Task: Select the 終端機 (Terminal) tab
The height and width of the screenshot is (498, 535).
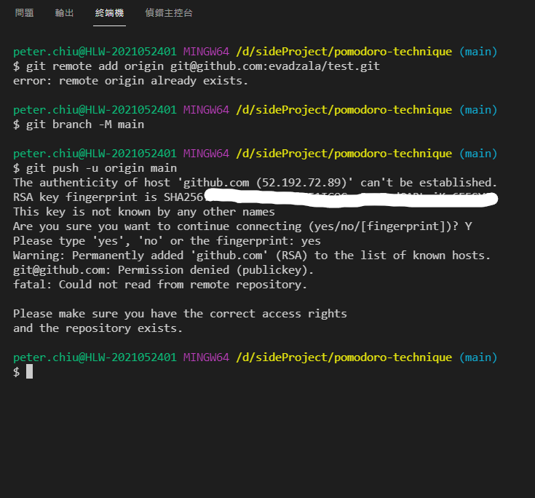Action: 109,13
